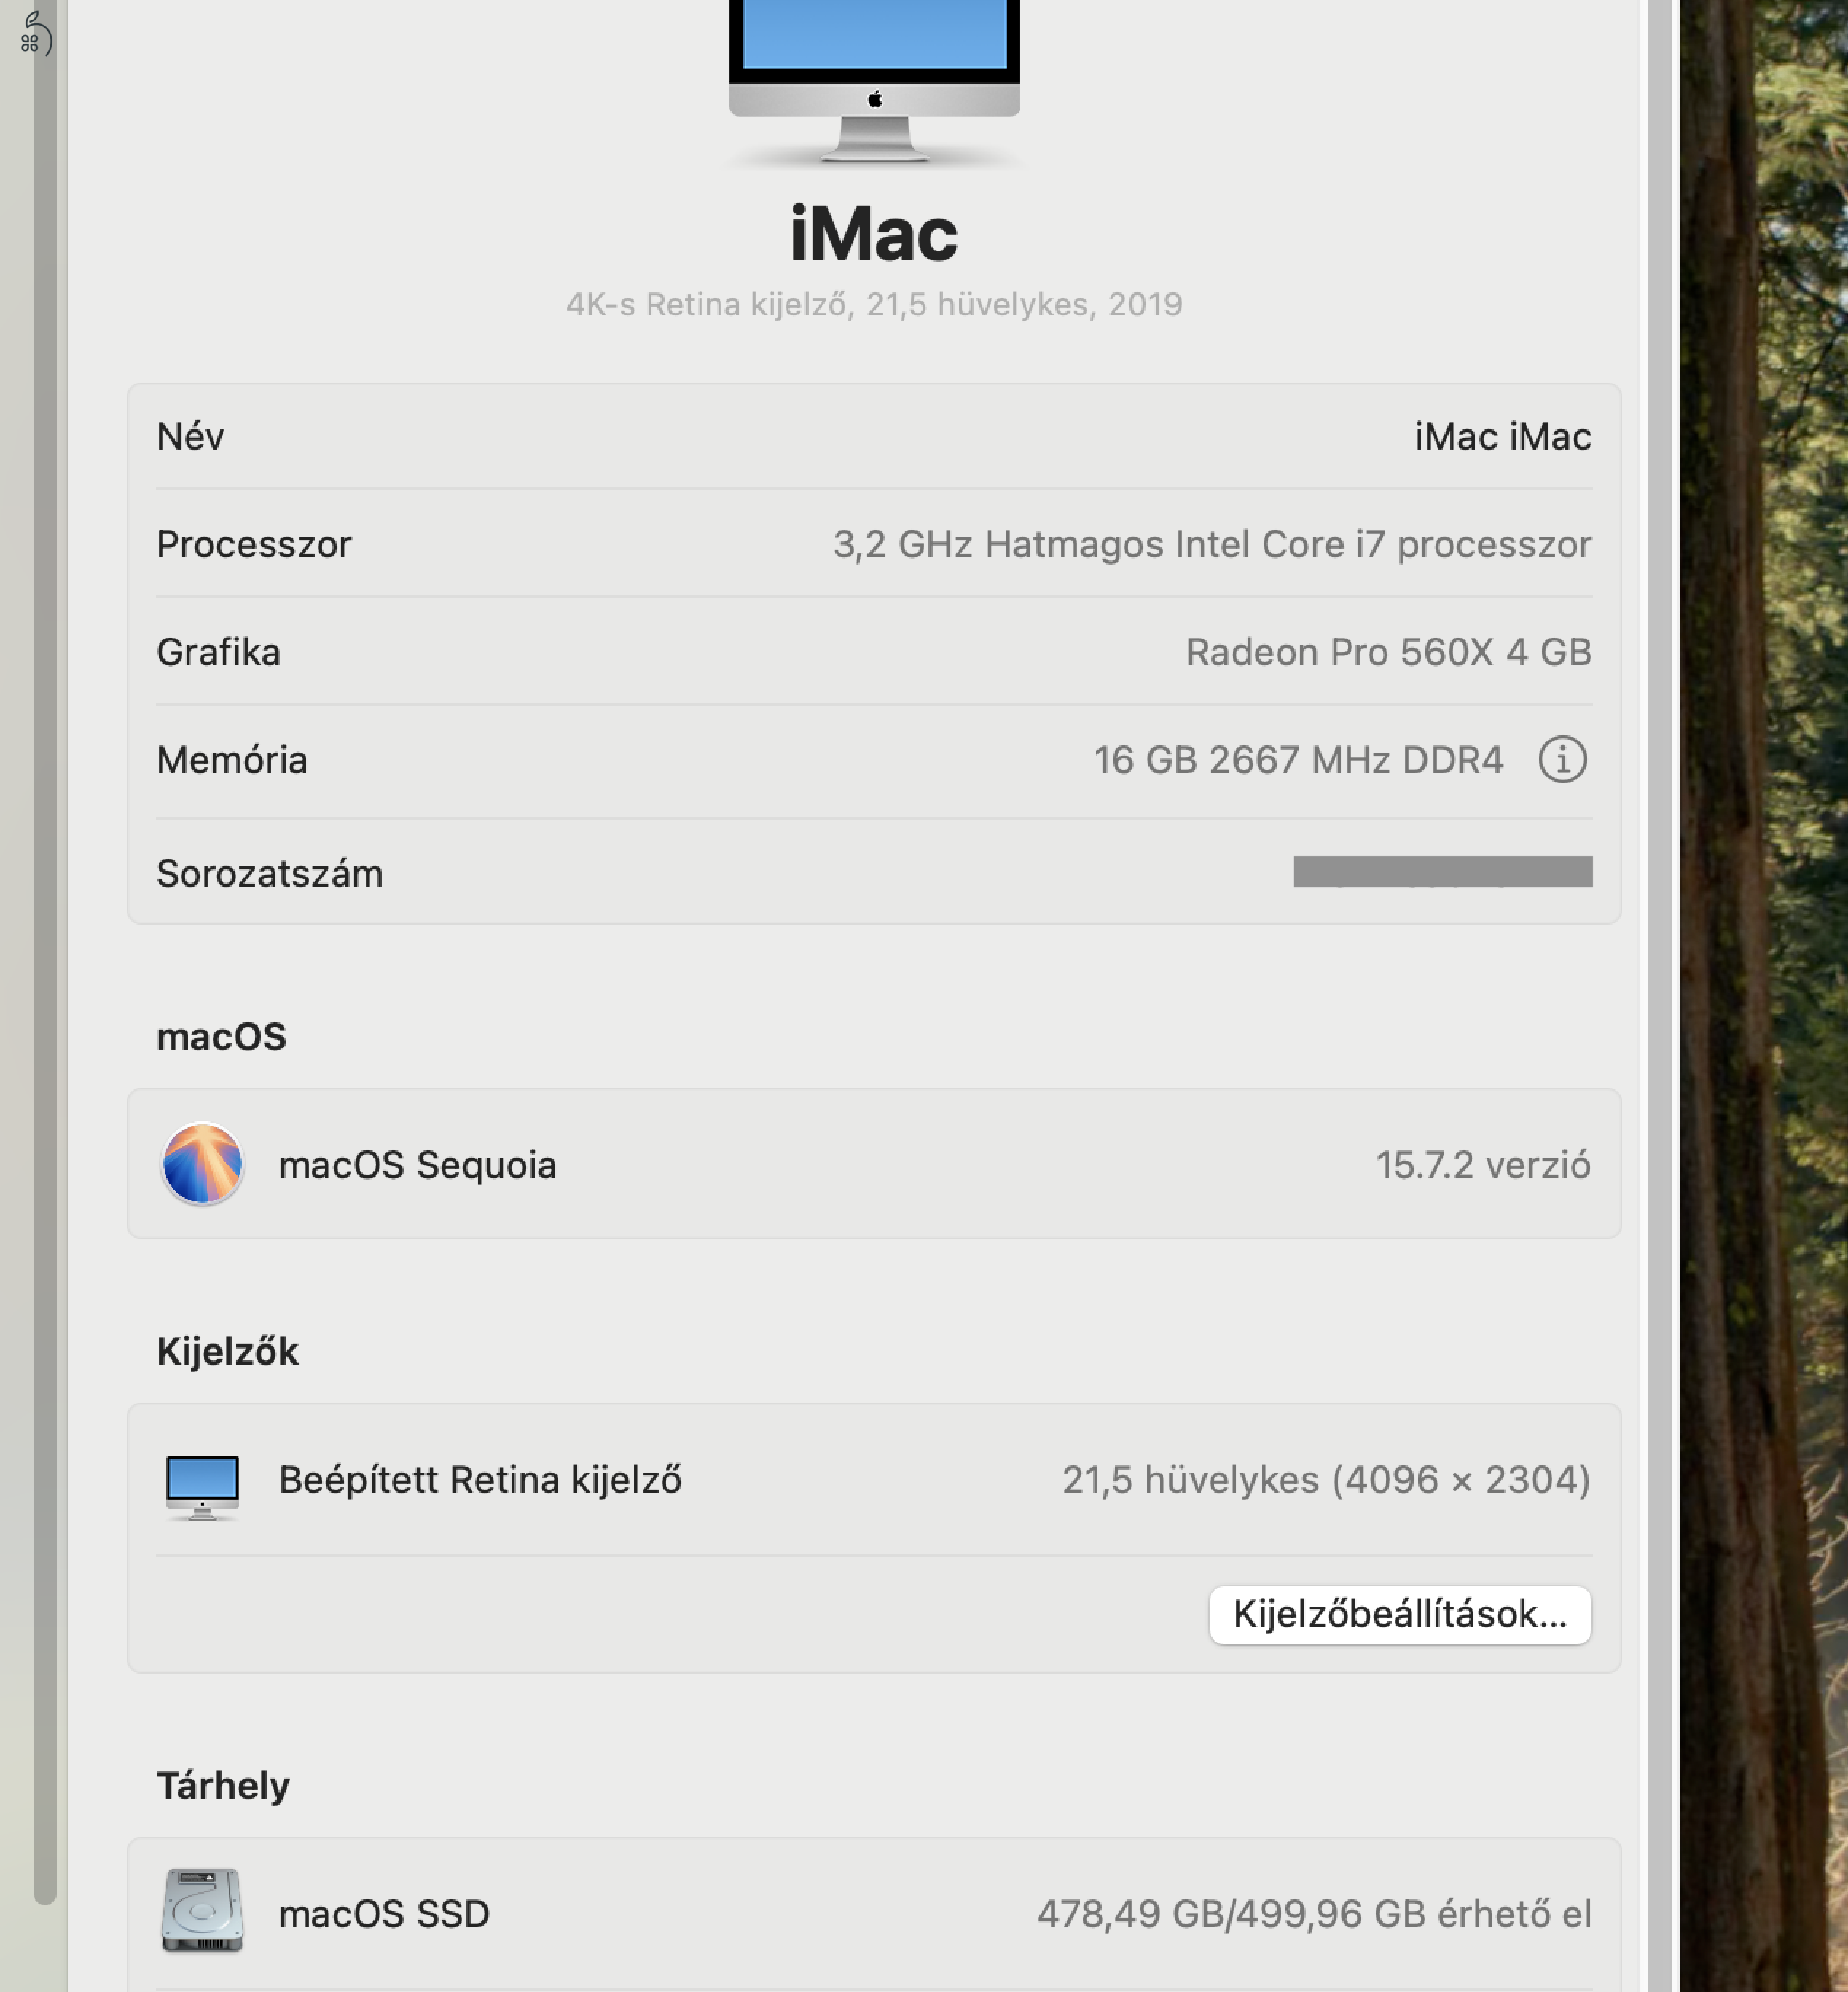Click the 16 GB 2667 MHz DDR4 memory text
Screen dimensions: 1848x1992
1298,760
